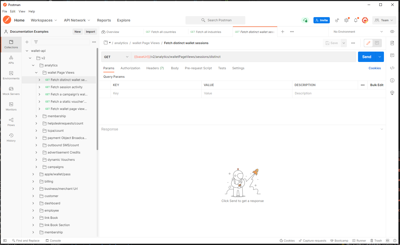The height and width of the screenshot is (245, 400).
Task: Open a new request tab with plus icon
Action: pos(283,32)
